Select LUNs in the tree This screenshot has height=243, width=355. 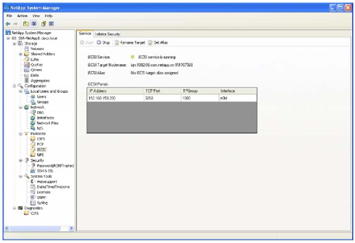tap(35, 60)
